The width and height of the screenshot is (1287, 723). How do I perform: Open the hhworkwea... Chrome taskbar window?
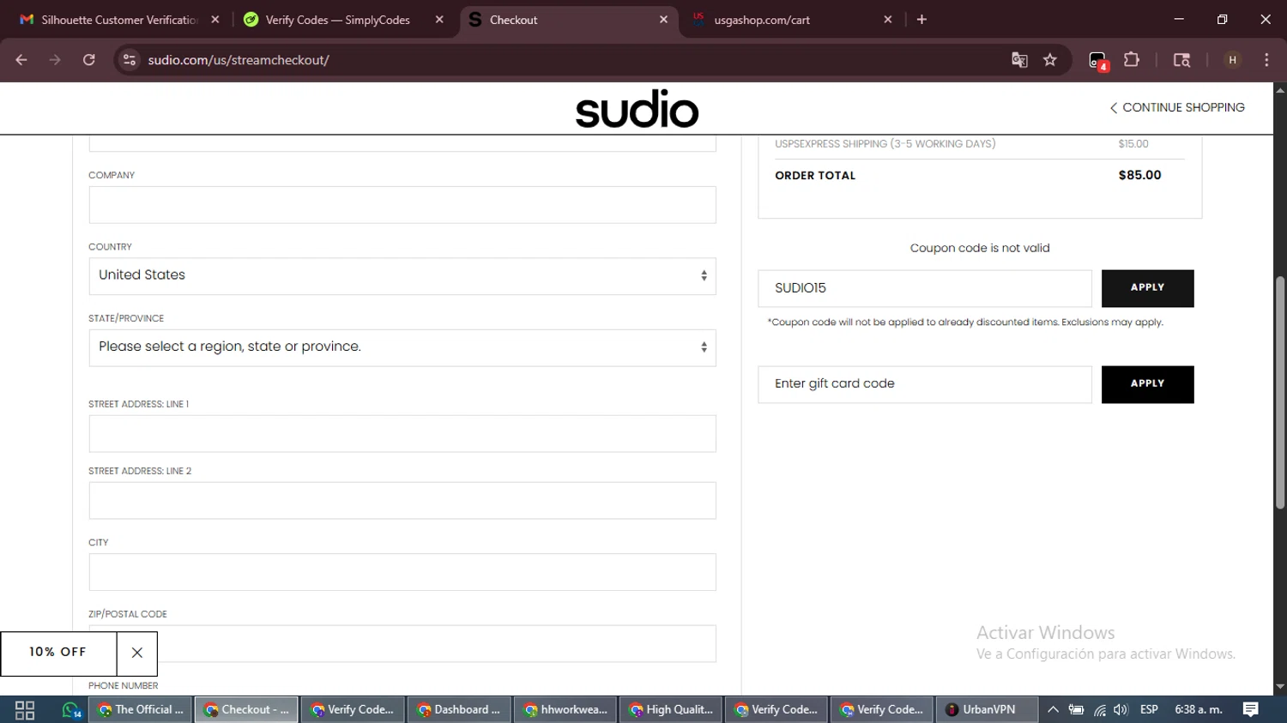[x=565, y=710]
